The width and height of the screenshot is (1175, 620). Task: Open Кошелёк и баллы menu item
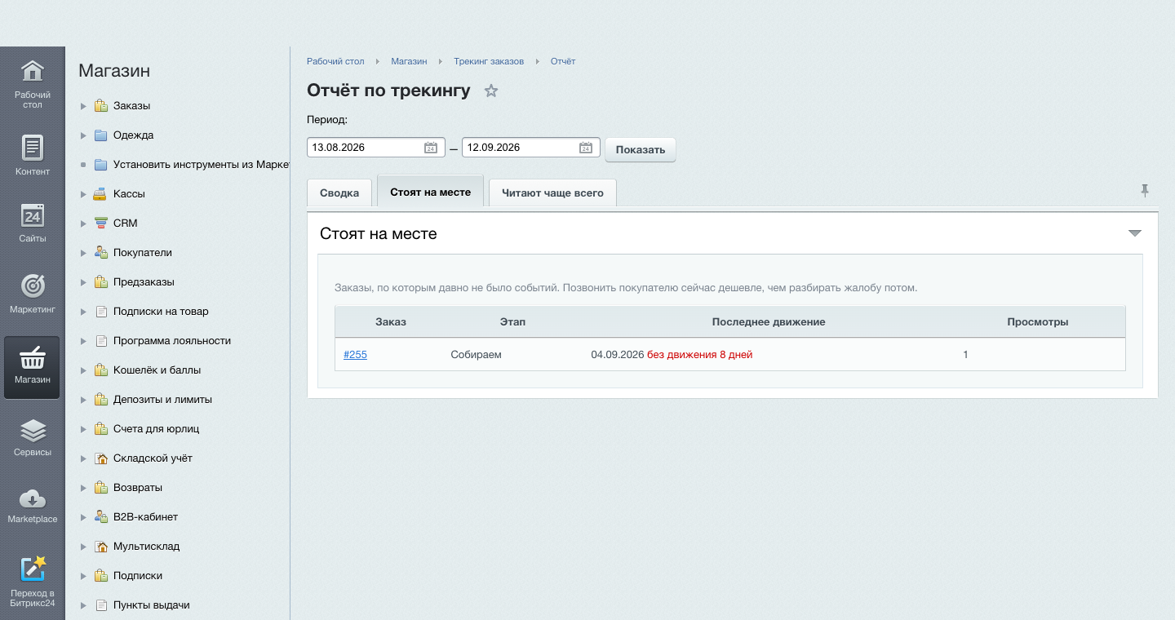click(x=157, y=370)
